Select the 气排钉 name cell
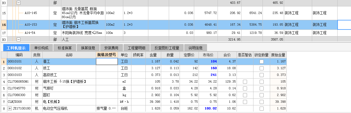This screenshot has height=113, width=351. coord(69,88)
